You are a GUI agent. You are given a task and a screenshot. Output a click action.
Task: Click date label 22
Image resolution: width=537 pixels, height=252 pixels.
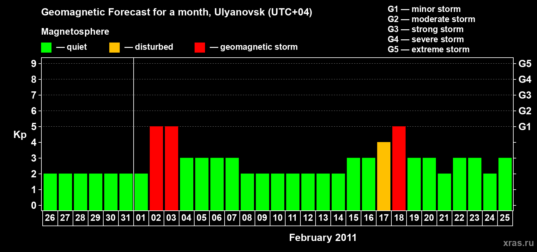[459, 218]
